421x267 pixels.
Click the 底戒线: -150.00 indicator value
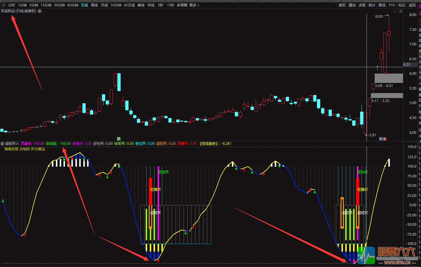58,144
